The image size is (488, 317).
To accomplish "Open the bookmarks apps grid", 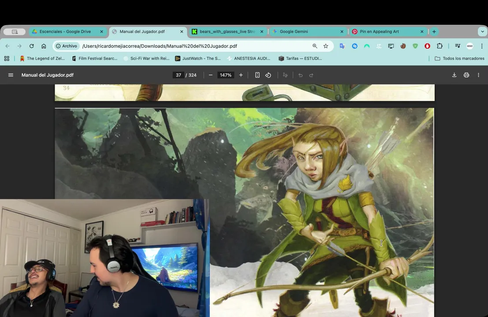I will [x=7, y=59].
